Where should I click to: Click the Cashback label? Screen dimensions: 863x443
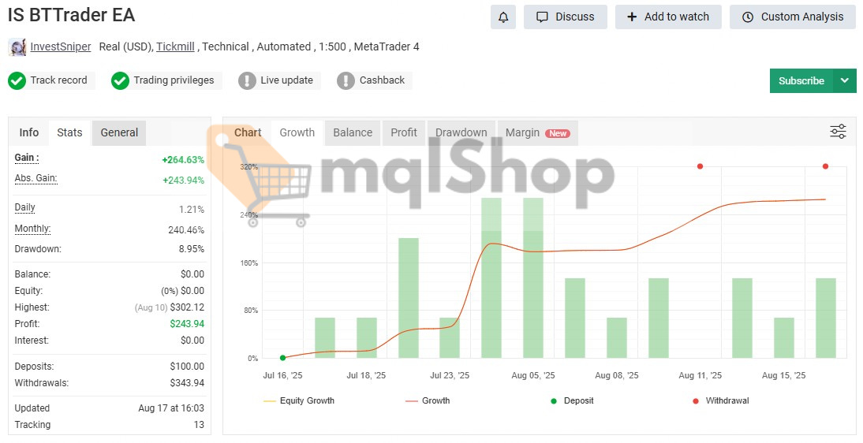[382, 80]
